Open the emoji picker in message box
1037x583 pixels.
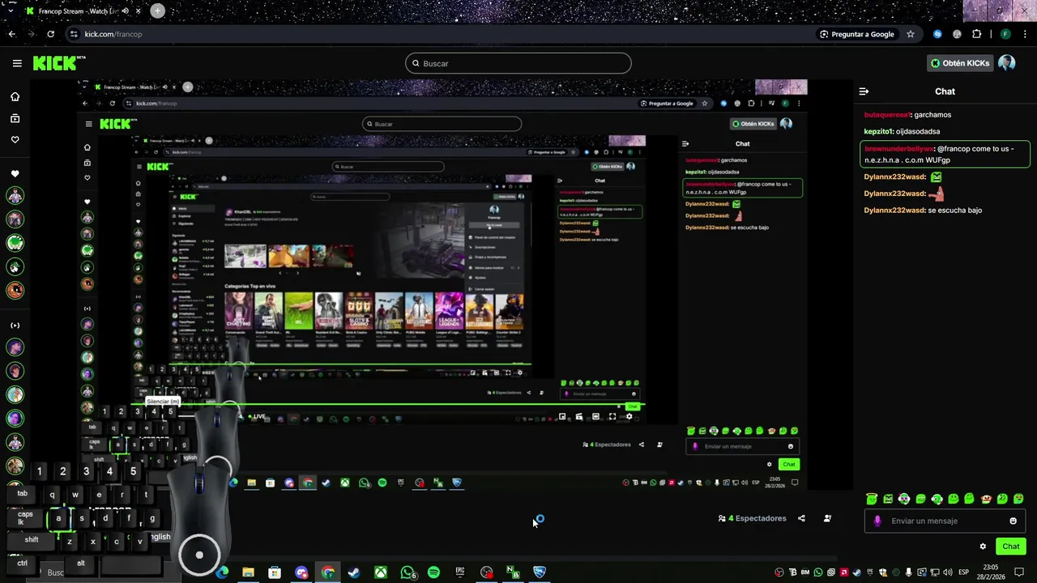click(x=1013, y=521)
